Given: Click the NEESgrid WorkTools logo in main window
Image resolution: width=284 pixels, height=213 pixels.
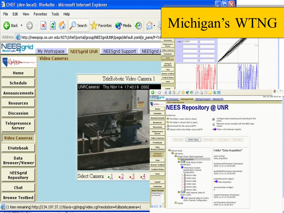Looking at the screenshot, I should [x=17, y=48].
